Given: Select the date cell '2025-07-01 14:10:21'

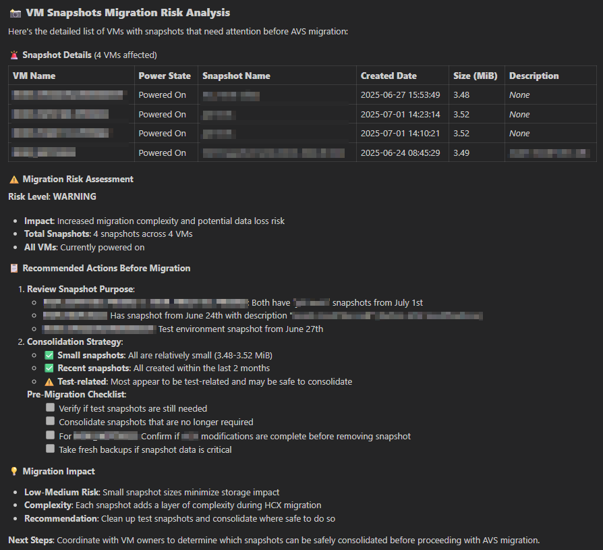Looking at the screenshot, I should pos(400,134).
